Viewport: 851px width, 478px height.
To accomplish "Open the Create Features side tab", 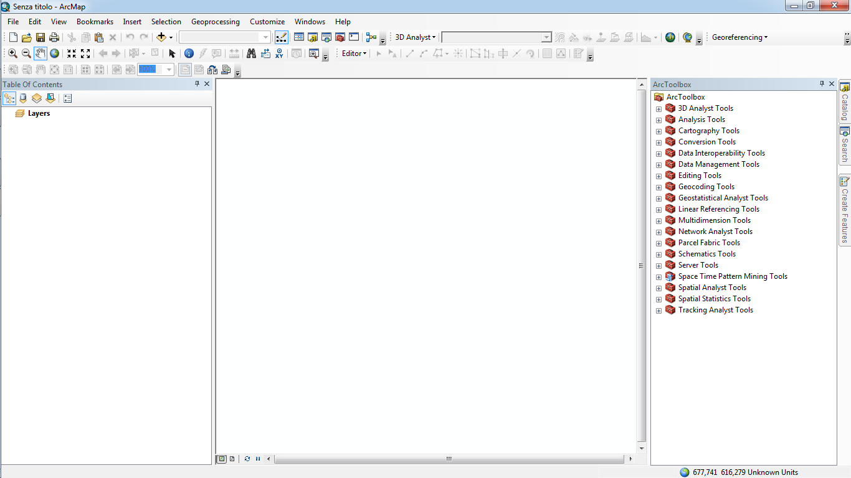I will pyautogui.click(x=845, y=210).
